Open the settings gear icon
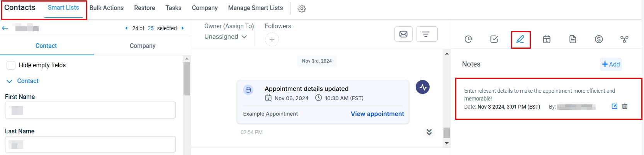The image size is (644, 155). [302, 9]
